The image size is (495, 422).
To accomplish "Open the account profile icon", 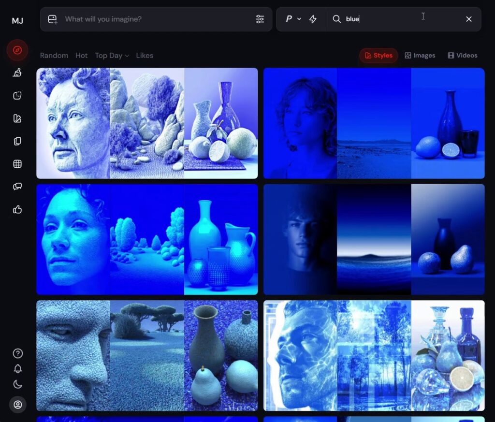I will coord(17,405).
